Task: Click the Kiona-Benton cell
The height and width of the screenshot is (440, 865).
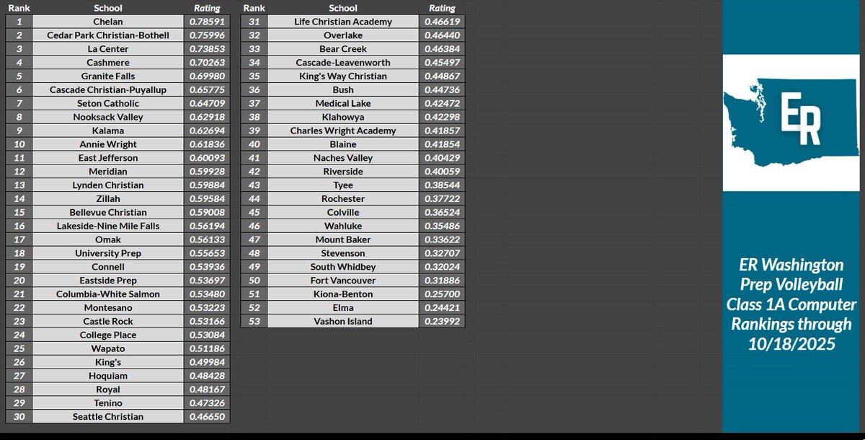Action: [x=343, y=294]
